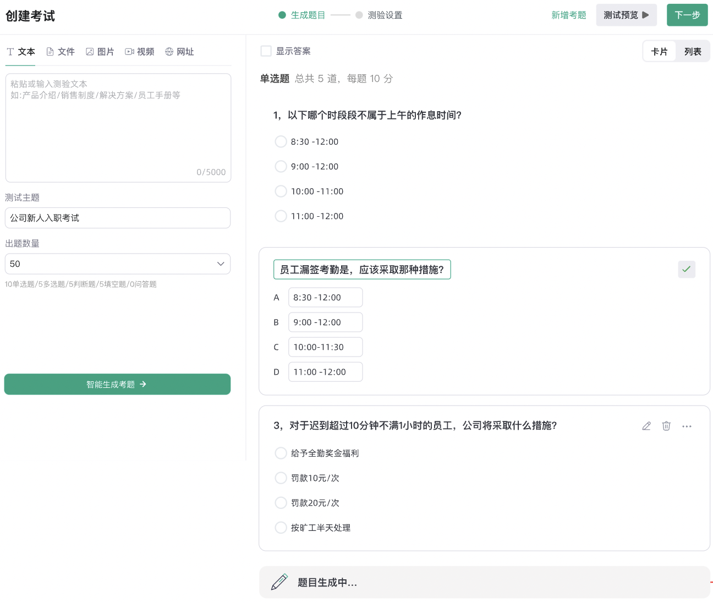
Task: Click the T icon on 文本 tab
Action: pos(9,51)
